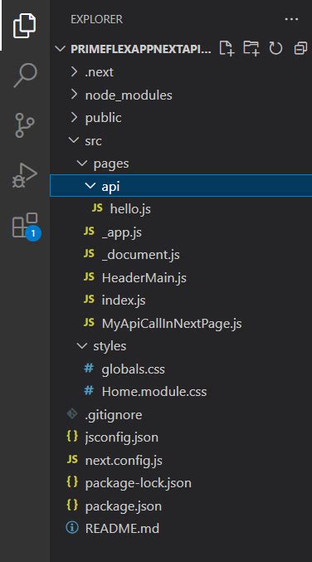Screen dimensions: 312x562
Task: Open the Run and Debug view
Action: [25, 175]
